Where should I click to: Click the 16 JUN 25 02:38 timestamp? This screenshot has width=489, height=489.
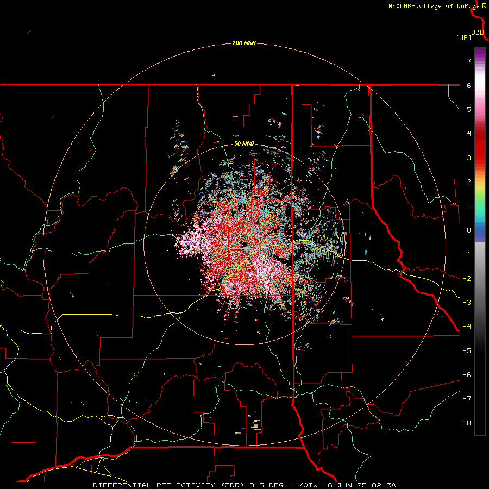[359, 485]
